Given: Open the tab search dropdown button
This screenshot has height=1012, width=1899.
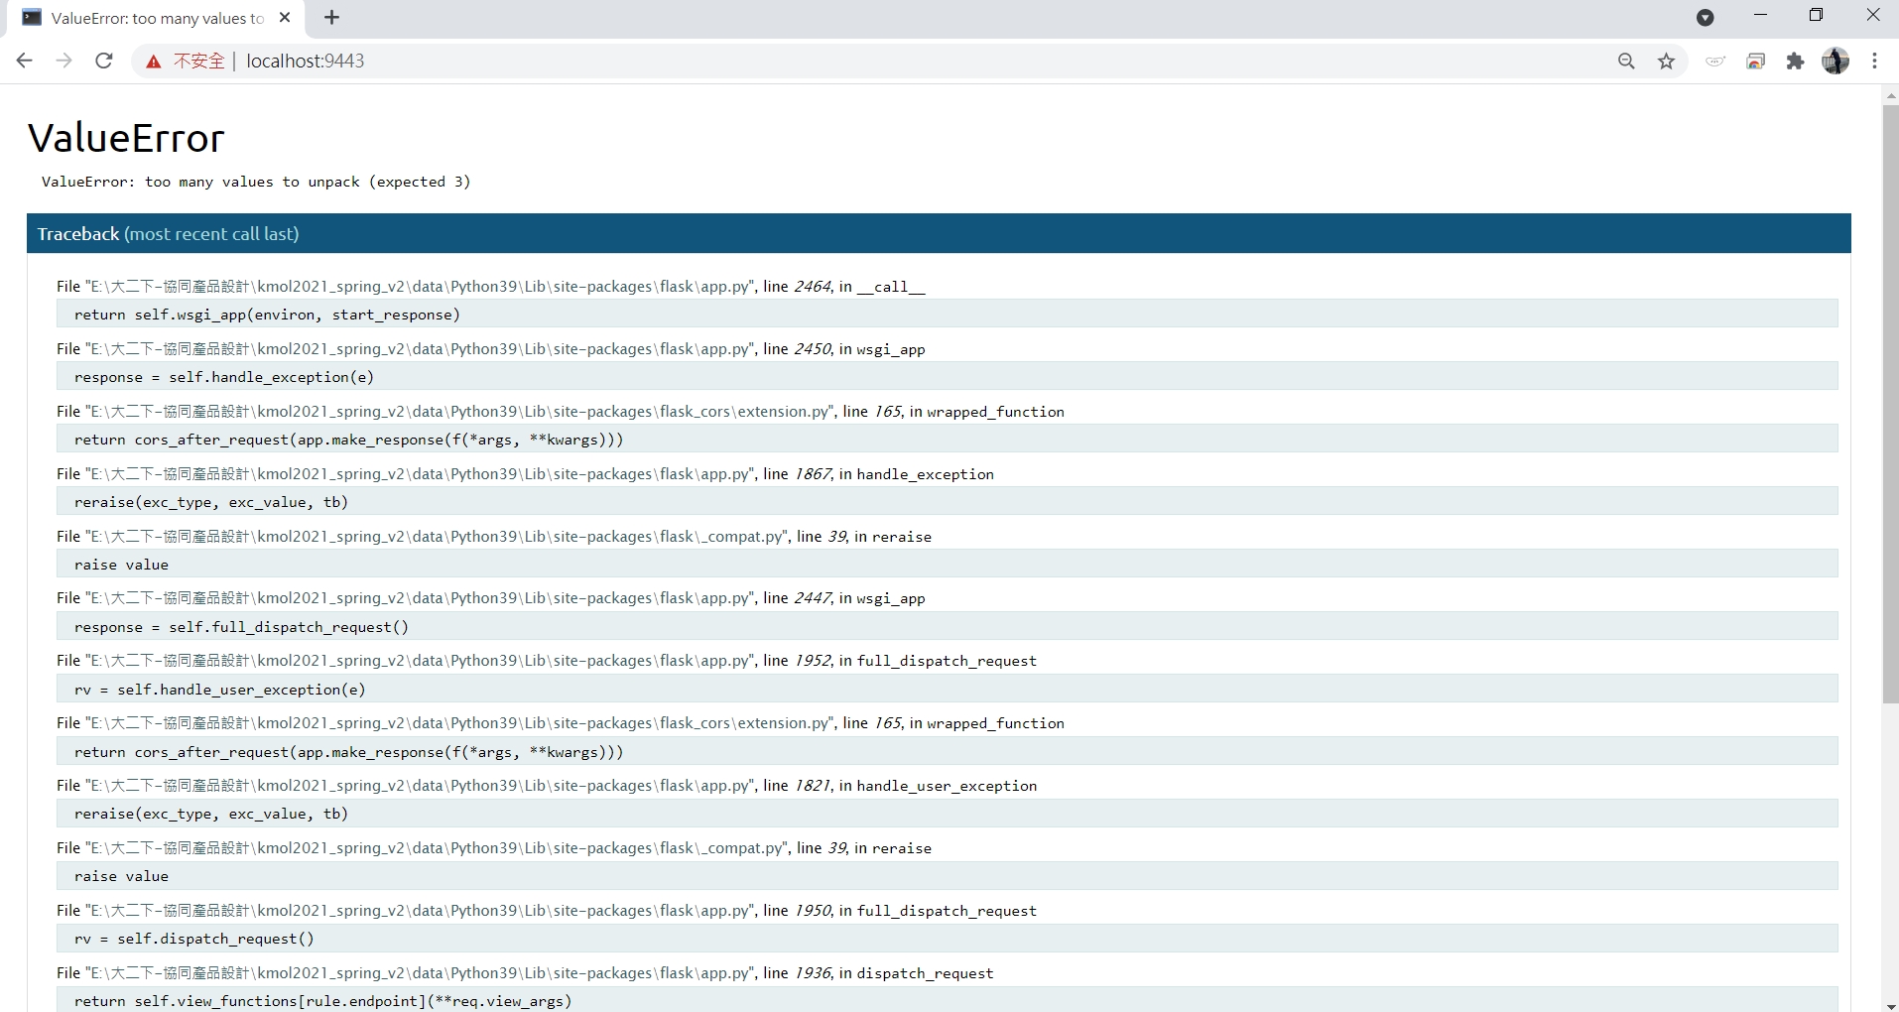Looking at the screenshot, I should [x=1706, y=17].
